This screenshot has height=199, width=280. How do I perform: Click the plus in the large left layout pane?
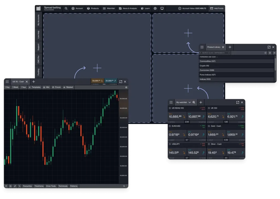(97, 68)
